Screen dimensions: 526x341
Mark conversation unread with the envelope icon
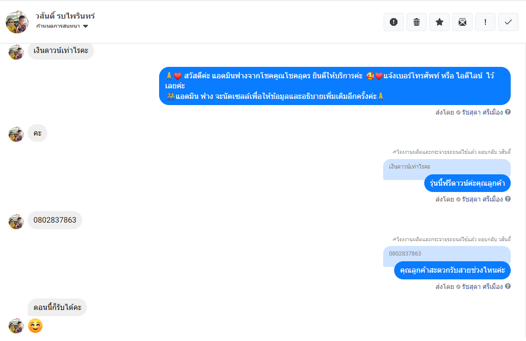click(462, 22)
